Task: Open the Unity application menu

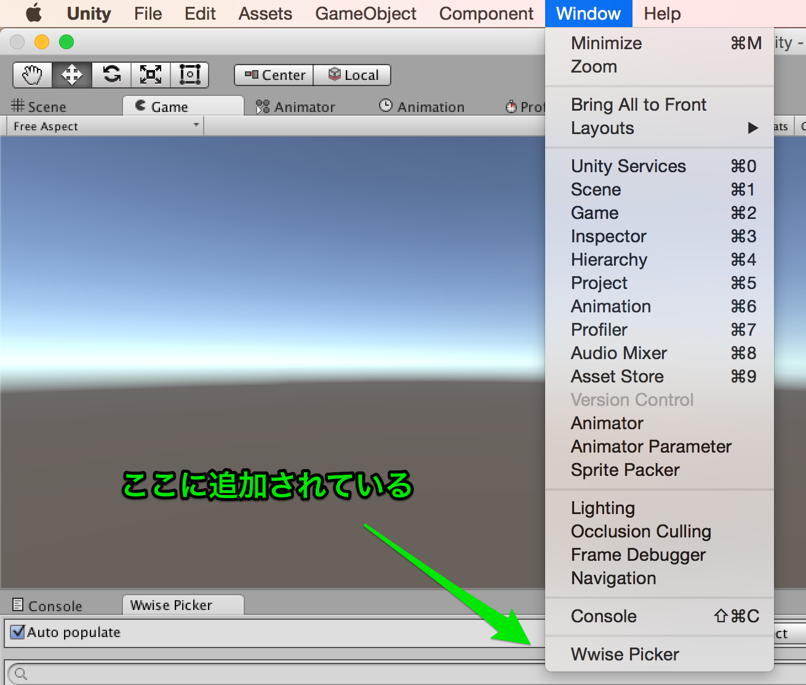Action: [x=89, y=14]
